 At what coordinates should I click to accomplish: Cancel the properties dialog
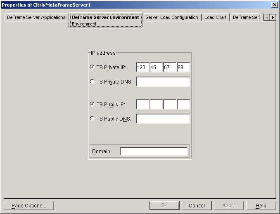197,206
